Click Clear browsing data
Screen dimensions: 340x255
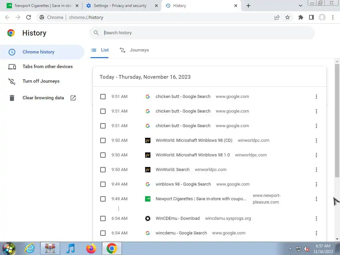tap(42, 98)
